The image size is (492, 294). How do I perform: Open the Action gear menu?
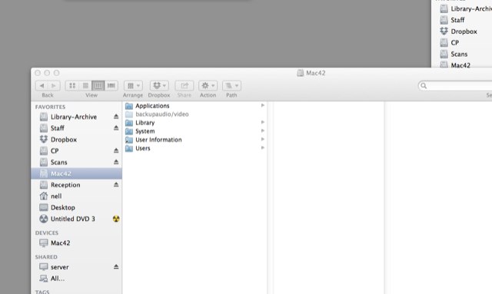click(208, 85)
